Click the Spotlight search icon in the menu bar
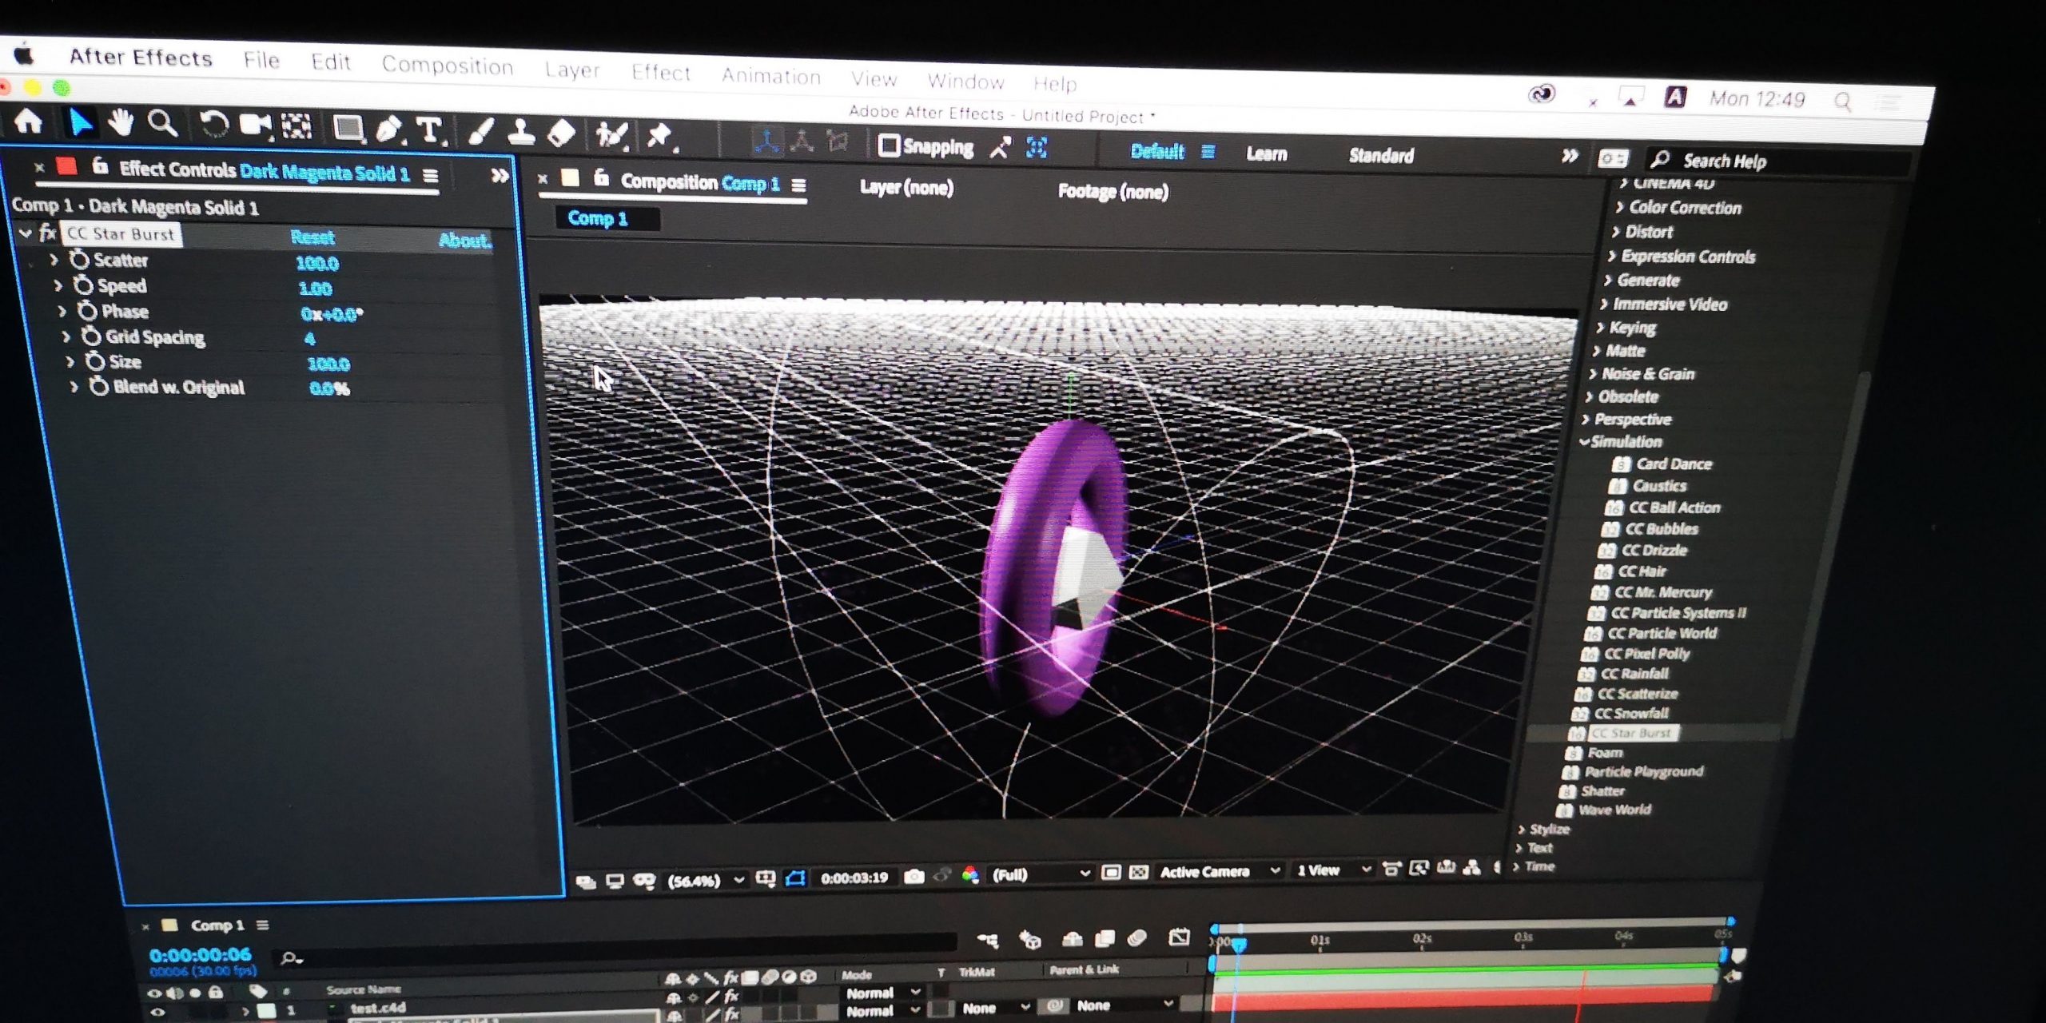2046x1023 pixels. 1843,101
